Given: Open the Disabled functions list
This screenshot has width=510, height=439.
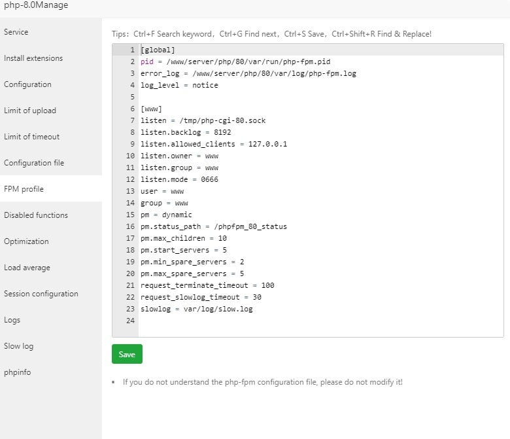Looking at the screenshot, I should coord(36,215).
